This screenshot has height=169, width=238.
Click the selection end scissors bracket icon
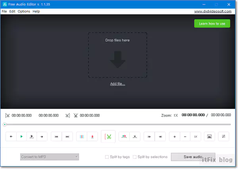pyautogui.click(x=68, y=116)
